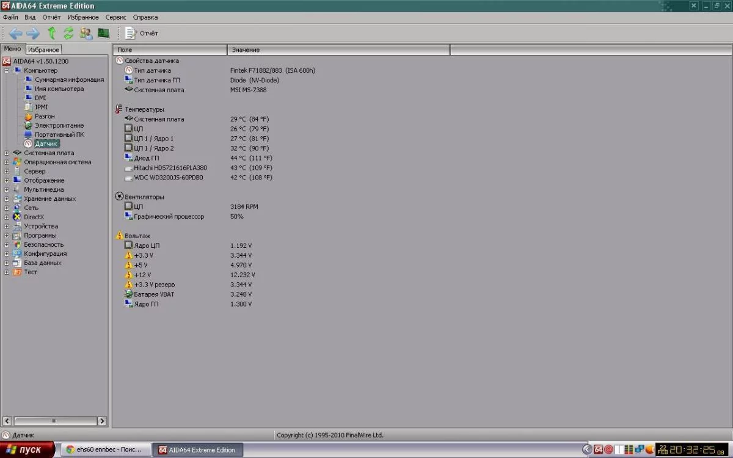The height and width of the screenshot is (458, 733).
Task: Click the Отчёт toolbar button
Action: 142,33
